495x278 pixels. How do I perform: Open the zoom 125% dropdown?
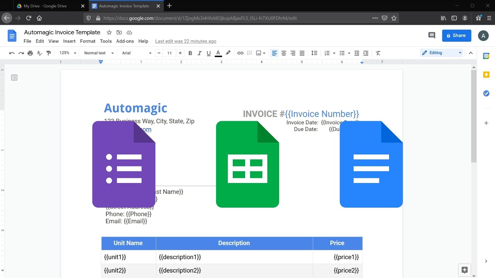(x=68, y=53)
